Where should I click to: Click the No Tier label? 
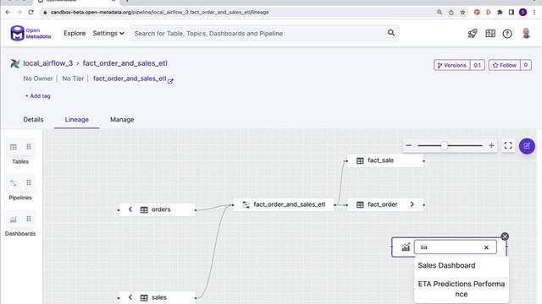tap(73, 79)
